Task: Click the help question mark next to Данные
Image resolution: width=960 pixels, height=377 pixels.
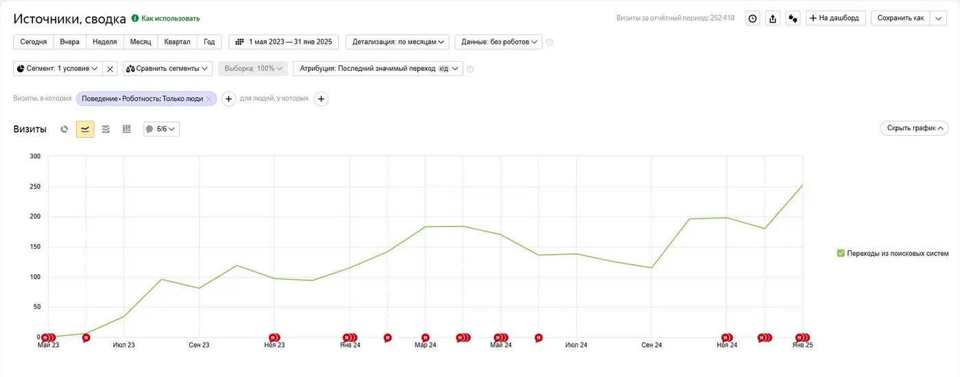Action: pyautogui.click(x=549, y=42)
